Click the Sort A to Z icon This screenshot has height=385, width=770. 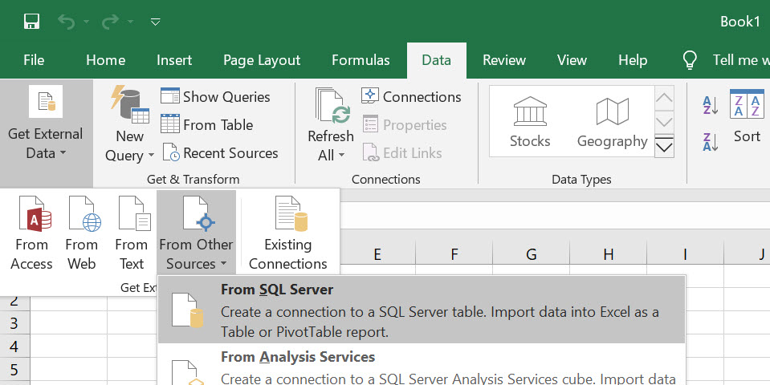point(711,104)
